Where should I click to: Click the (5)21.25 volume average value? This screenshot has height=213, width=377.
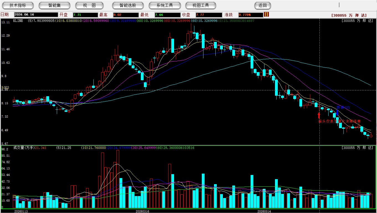(x=63, y=148)
